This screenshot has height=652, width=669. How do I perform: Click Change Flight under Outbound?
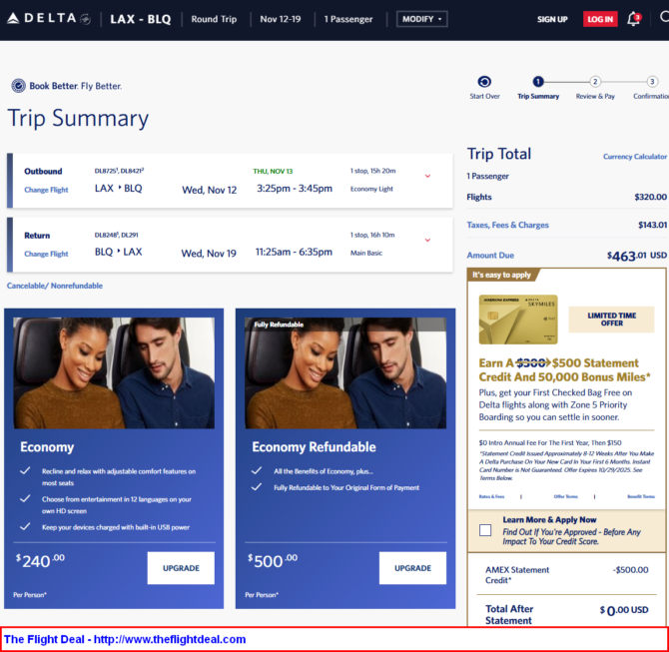coord(46,190)
